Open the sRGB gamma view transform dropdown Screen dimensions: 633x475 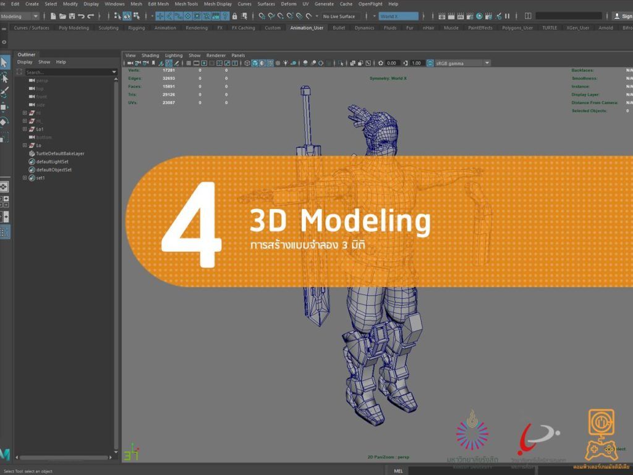tap(487, 63)
